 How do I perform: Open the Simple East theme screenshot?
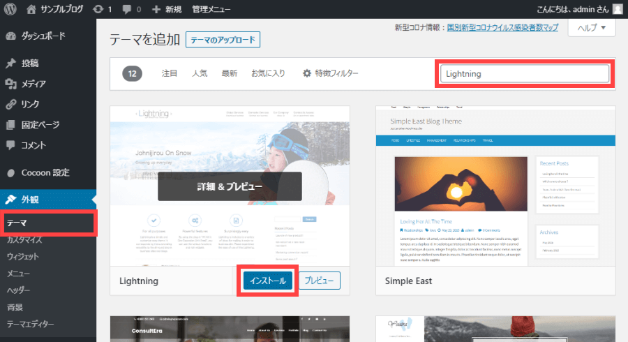point(495,186)
